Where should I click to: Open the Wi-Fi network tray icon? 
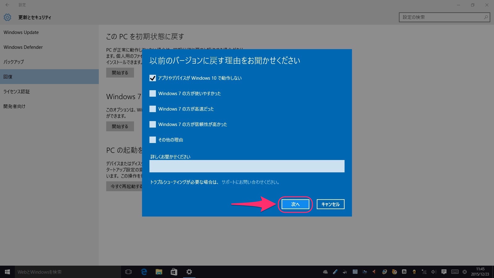(x=424, y=272)
